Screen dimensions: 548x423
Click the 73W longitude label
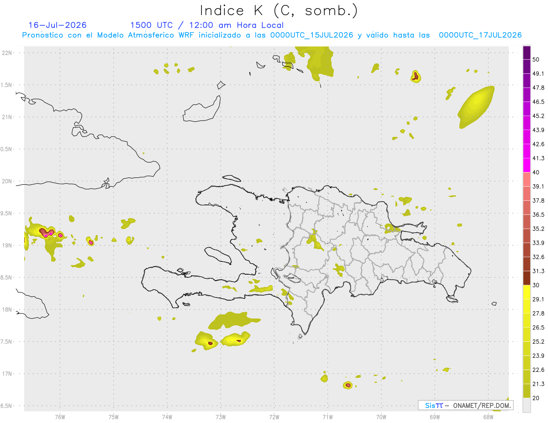coord(221,417)
